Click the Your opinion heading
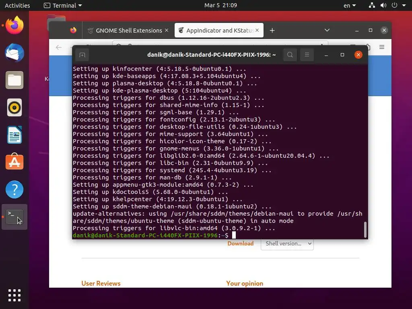 click(245, 283)
